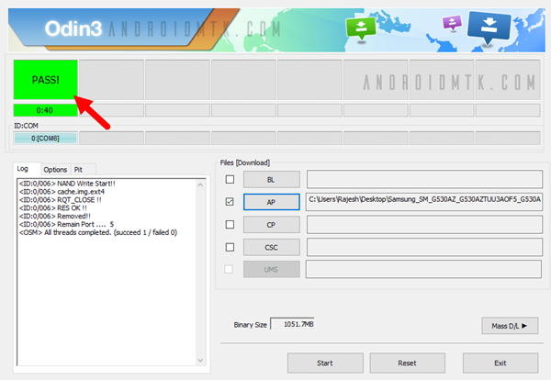Click the log scrollbar down arrow
The image size is (551, 380).
pos(200,360)
